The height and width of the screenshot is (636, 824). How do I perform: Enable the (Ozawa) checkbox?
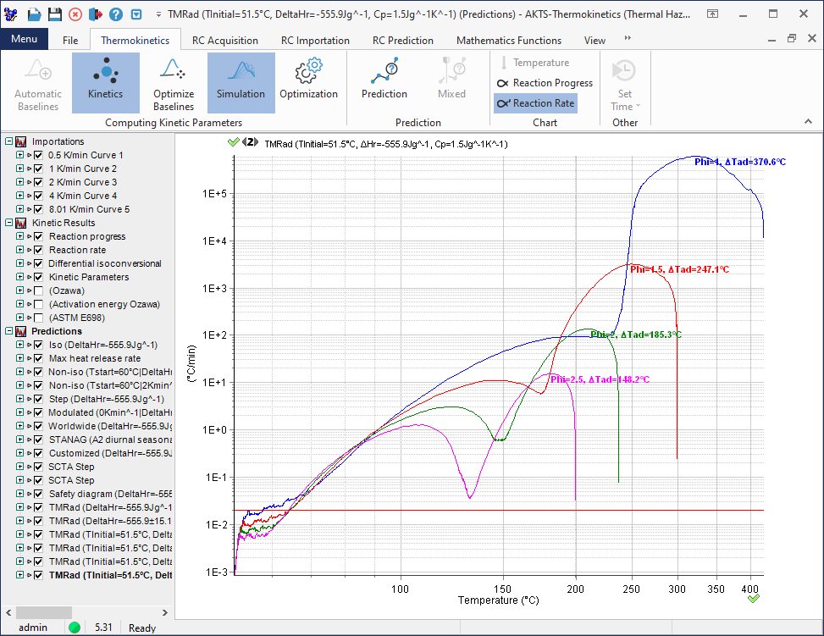[38, 290]
